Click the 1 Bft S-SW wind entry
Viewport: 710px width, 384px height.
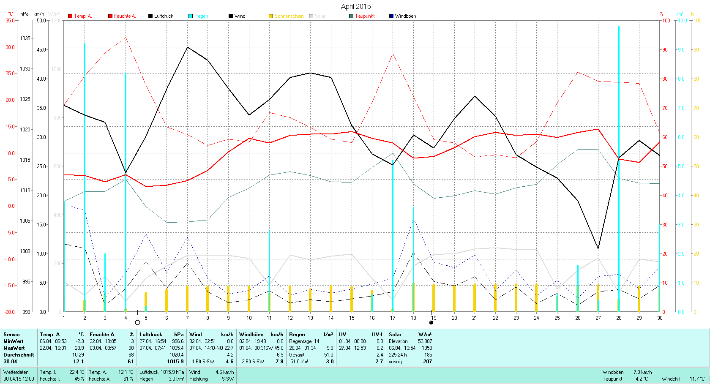pos(203,362)
